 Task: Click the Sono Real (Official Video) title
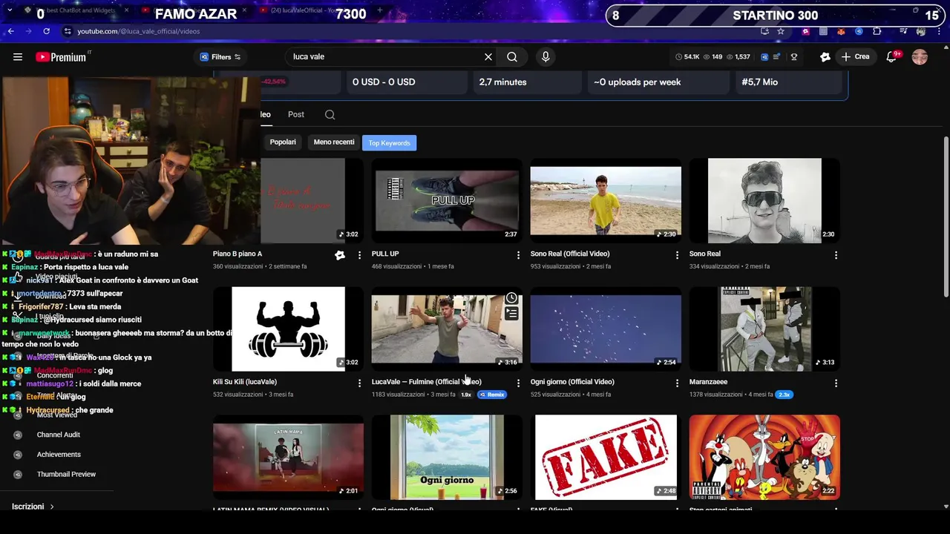(x=570, y=254)
